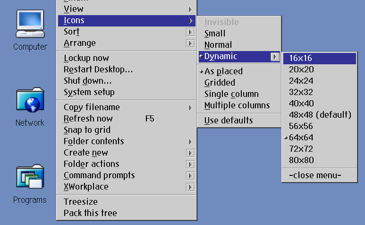Choose the As placed layout option
365x225 pixels.
223,71
